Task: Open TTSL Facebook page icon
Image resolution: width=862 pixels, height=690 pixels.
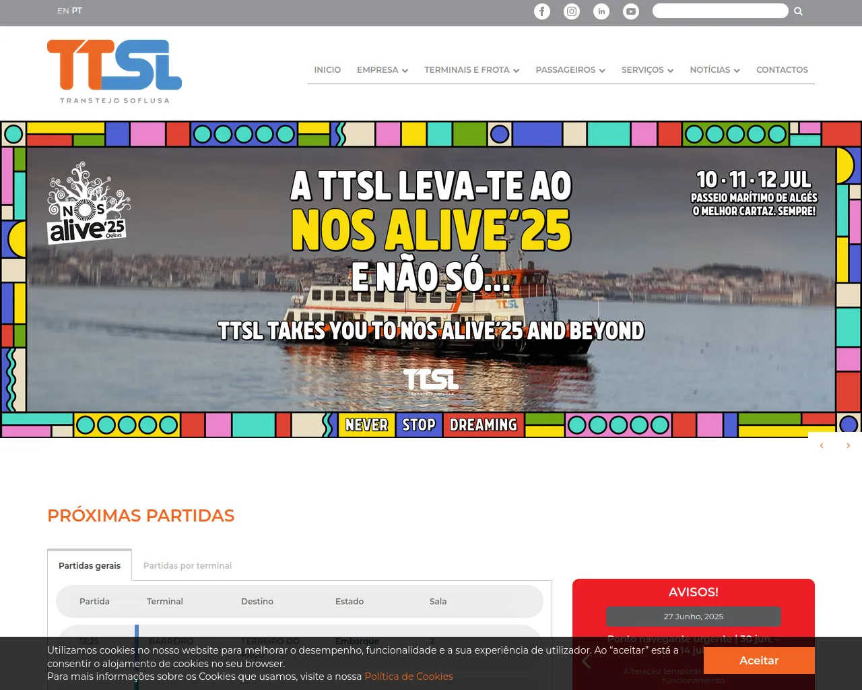Action: pos(542,11)
